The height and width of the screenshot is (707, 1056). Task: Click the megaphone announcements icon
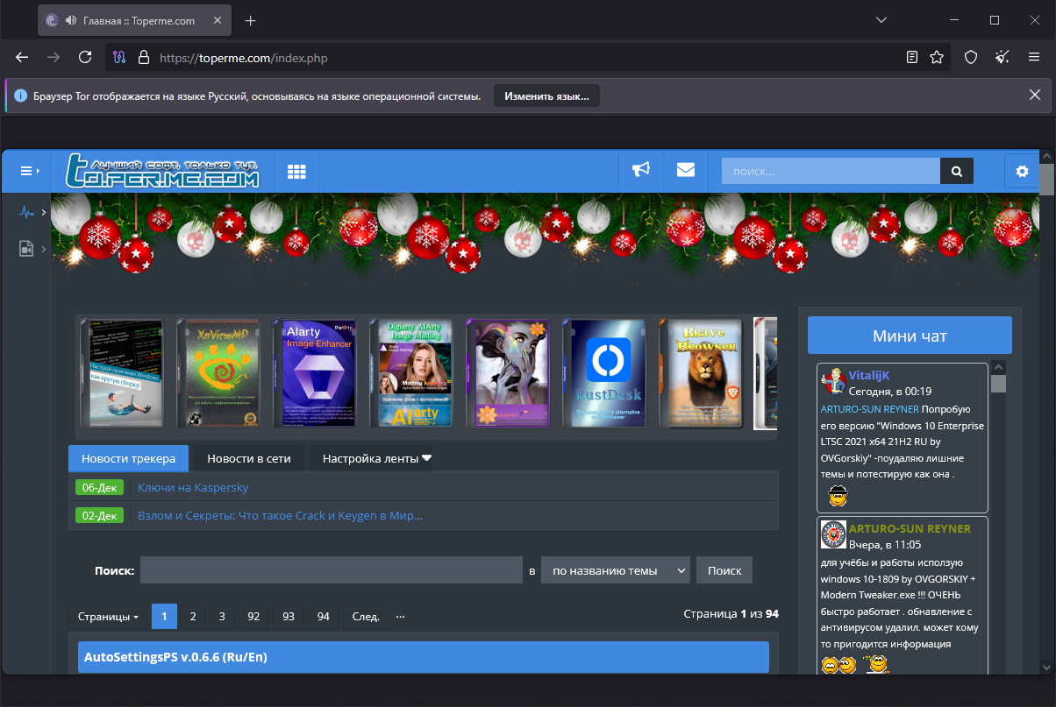click(x=641, y=170)
